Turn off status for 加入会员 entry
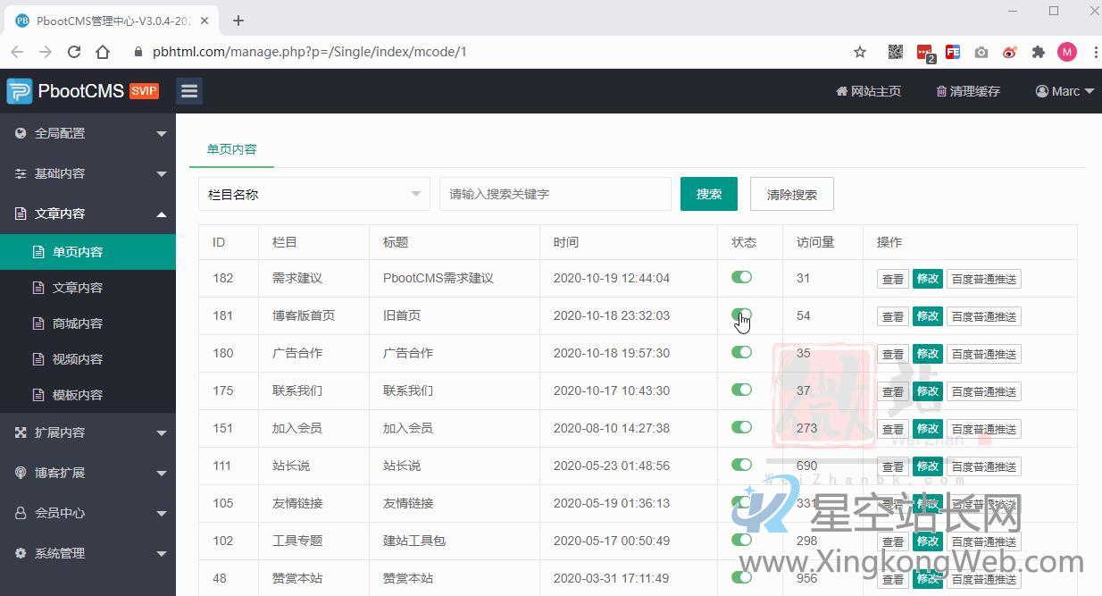The image size is (1102, 596). click(x=742, y=428)
